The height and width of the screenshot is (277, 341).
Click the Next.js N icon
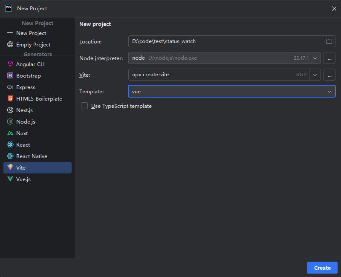10,110
